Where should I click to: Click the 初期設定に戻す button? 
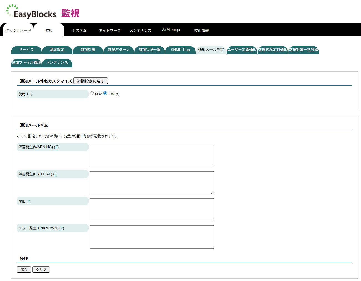[x=91, y=81]
